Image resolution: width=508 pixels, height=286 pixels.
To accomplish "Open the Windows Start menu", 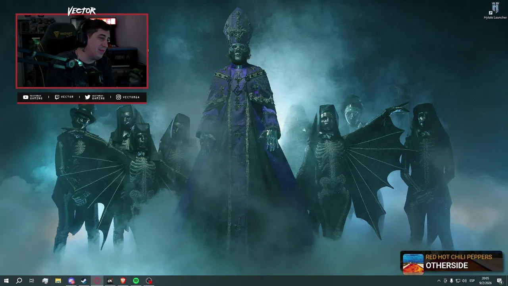I will tap(6, 281).
